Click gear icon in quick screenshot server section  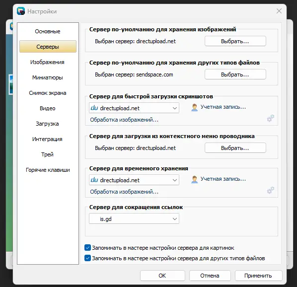click(x=271, y=118)
